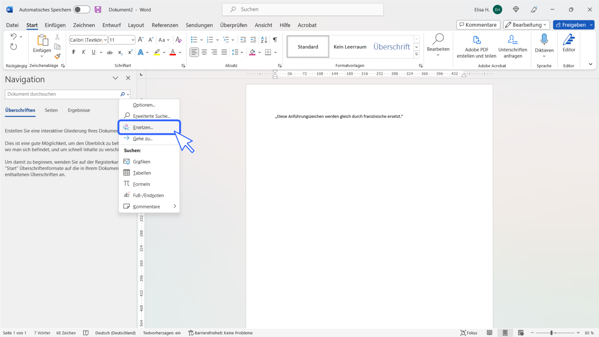Select the Format Painter brush icon
The width and height of the screenshot is (599, 337).
[x=57, y=56]
